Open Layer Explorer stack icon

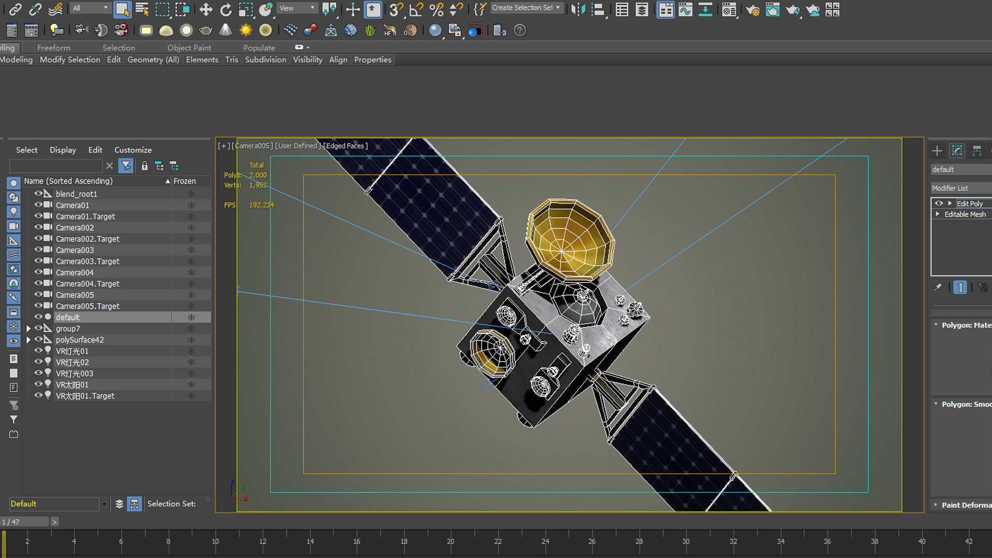pyautogui.click(x=642, y=9)
